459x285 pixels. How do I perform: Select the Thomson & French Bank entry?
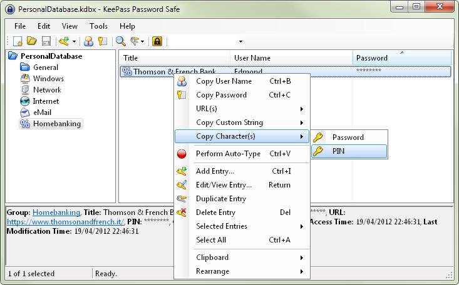[285, 71]
